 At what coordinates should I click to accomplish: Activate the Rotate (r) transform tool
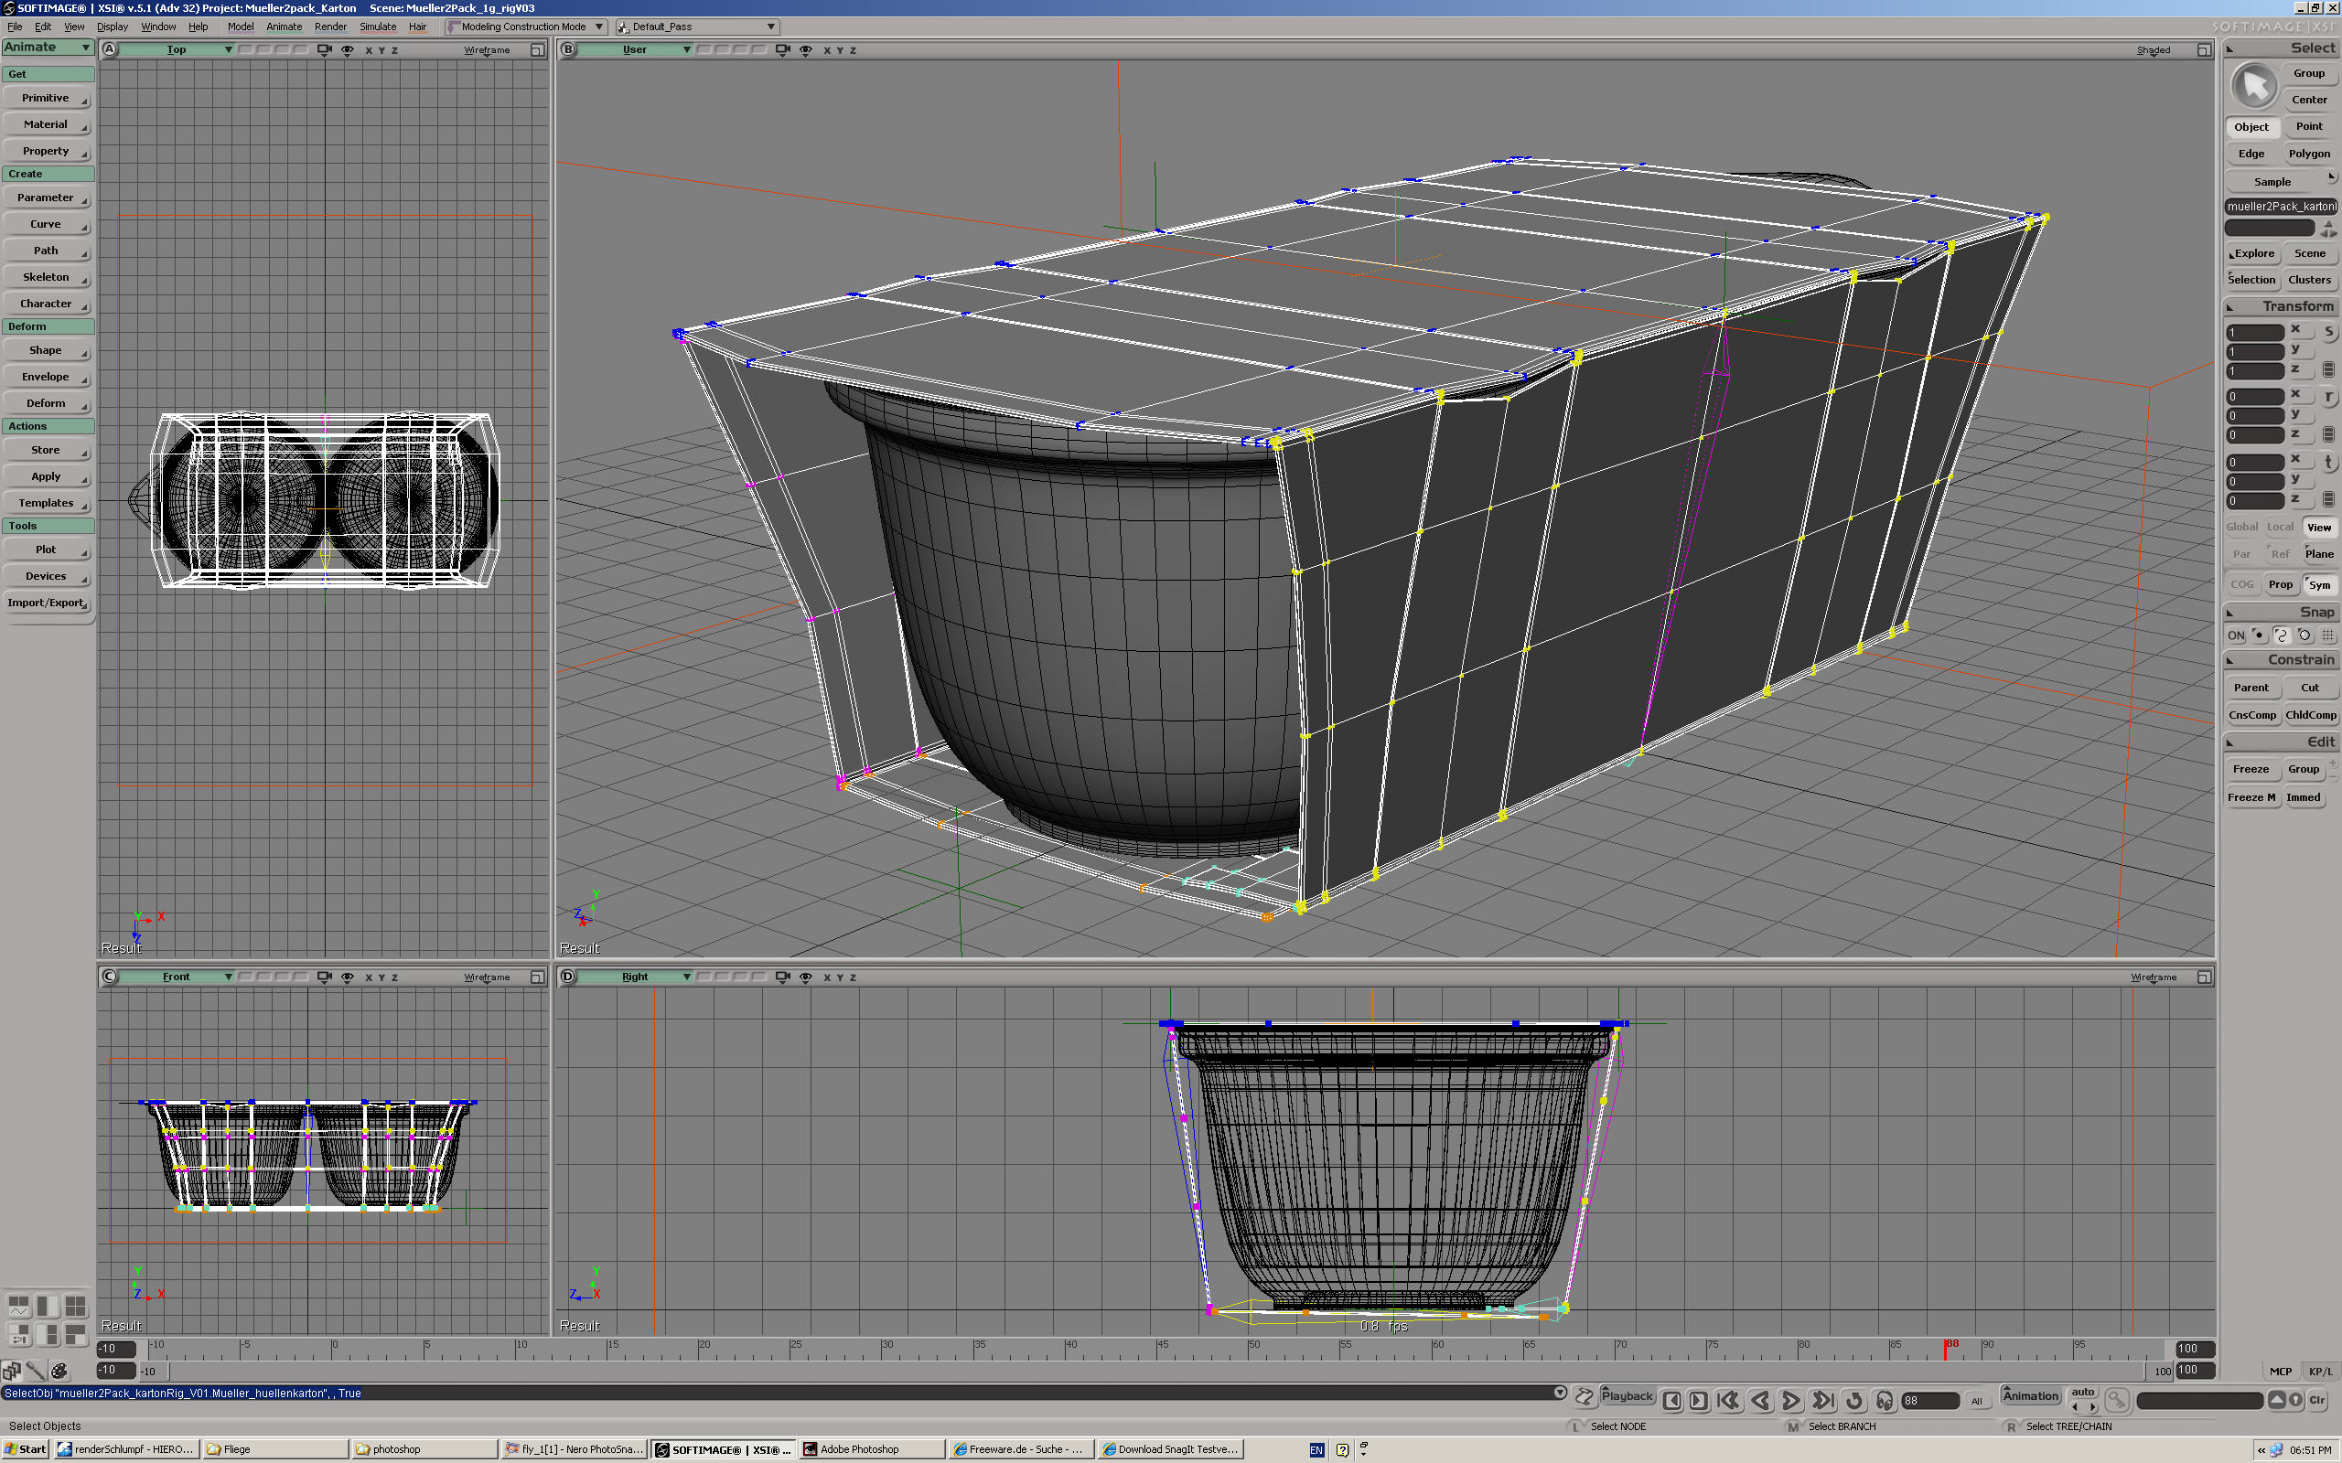click(2328, 397)
